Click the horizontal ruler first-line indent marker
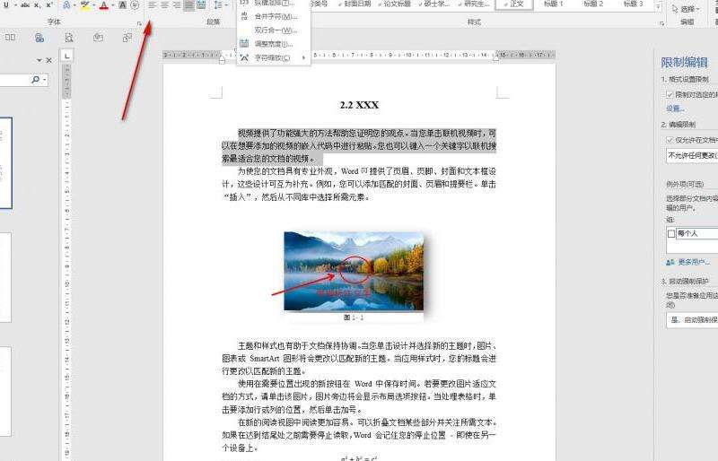This screenshot has height=461, width=718. 234,51
